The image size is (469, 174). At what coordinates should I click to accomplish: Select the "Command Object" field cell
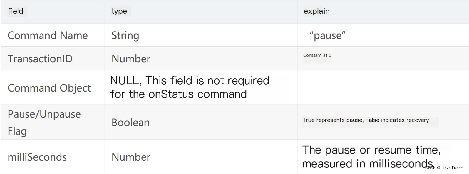49,88
